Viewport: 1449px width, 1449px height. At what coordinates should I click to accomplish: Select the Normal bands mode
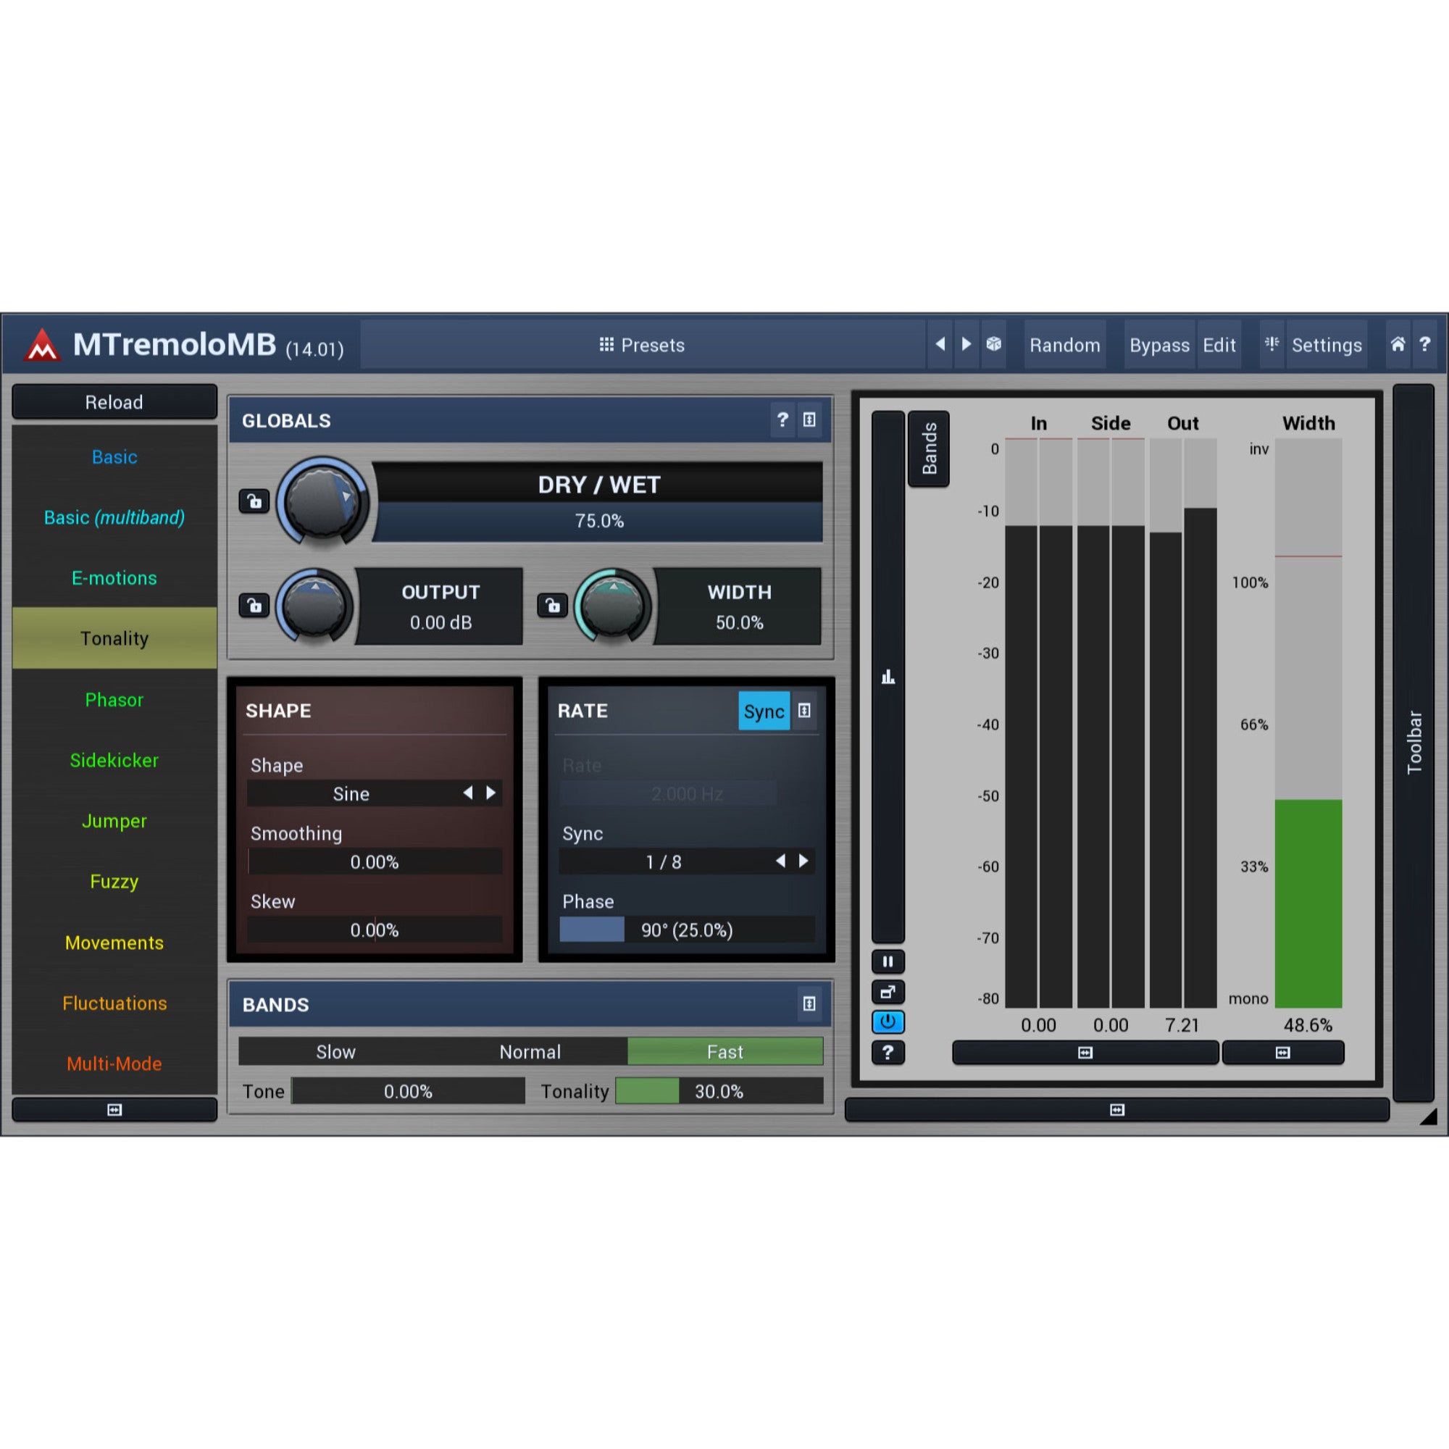pos(530,1051)
